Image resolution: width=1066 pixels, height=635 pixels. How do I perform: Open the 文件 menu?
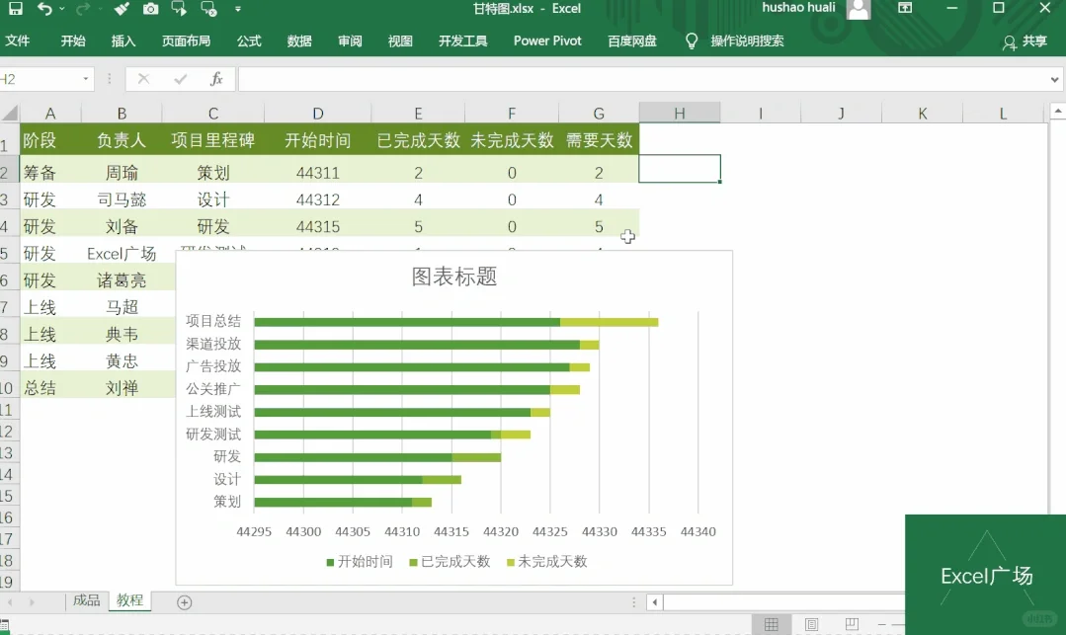point(17,40)
